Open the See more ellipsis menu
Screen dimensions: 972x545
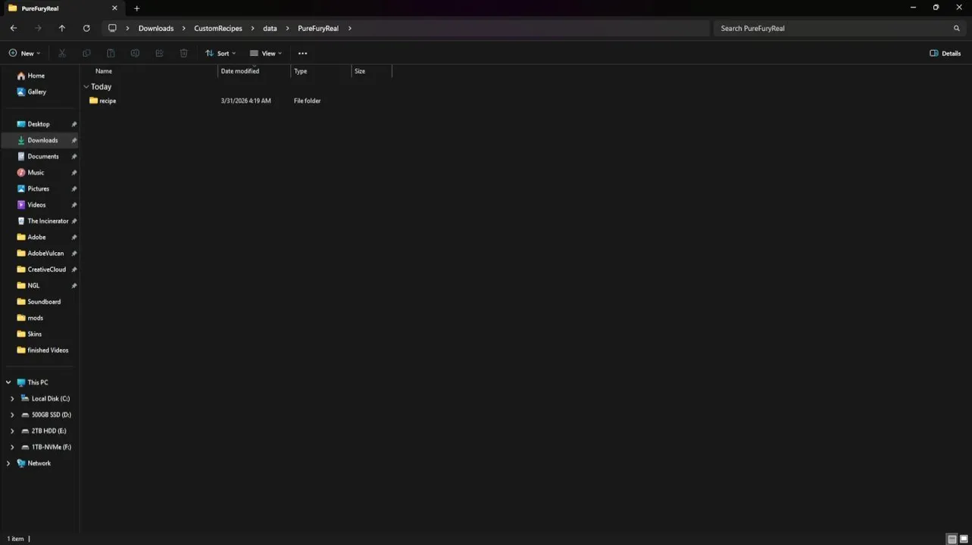(x=303, y=53)
